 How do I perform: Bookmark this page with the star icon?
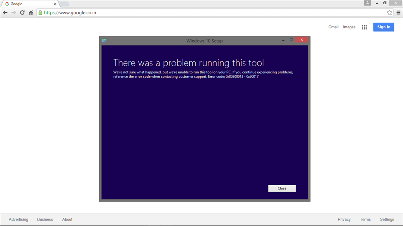390,13
